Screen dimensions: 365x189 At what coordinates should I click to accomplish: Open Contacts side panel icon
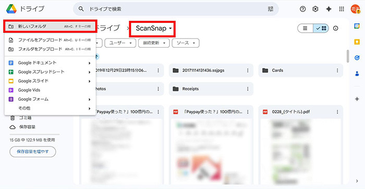pyautogui.click(x=357, y=74)
